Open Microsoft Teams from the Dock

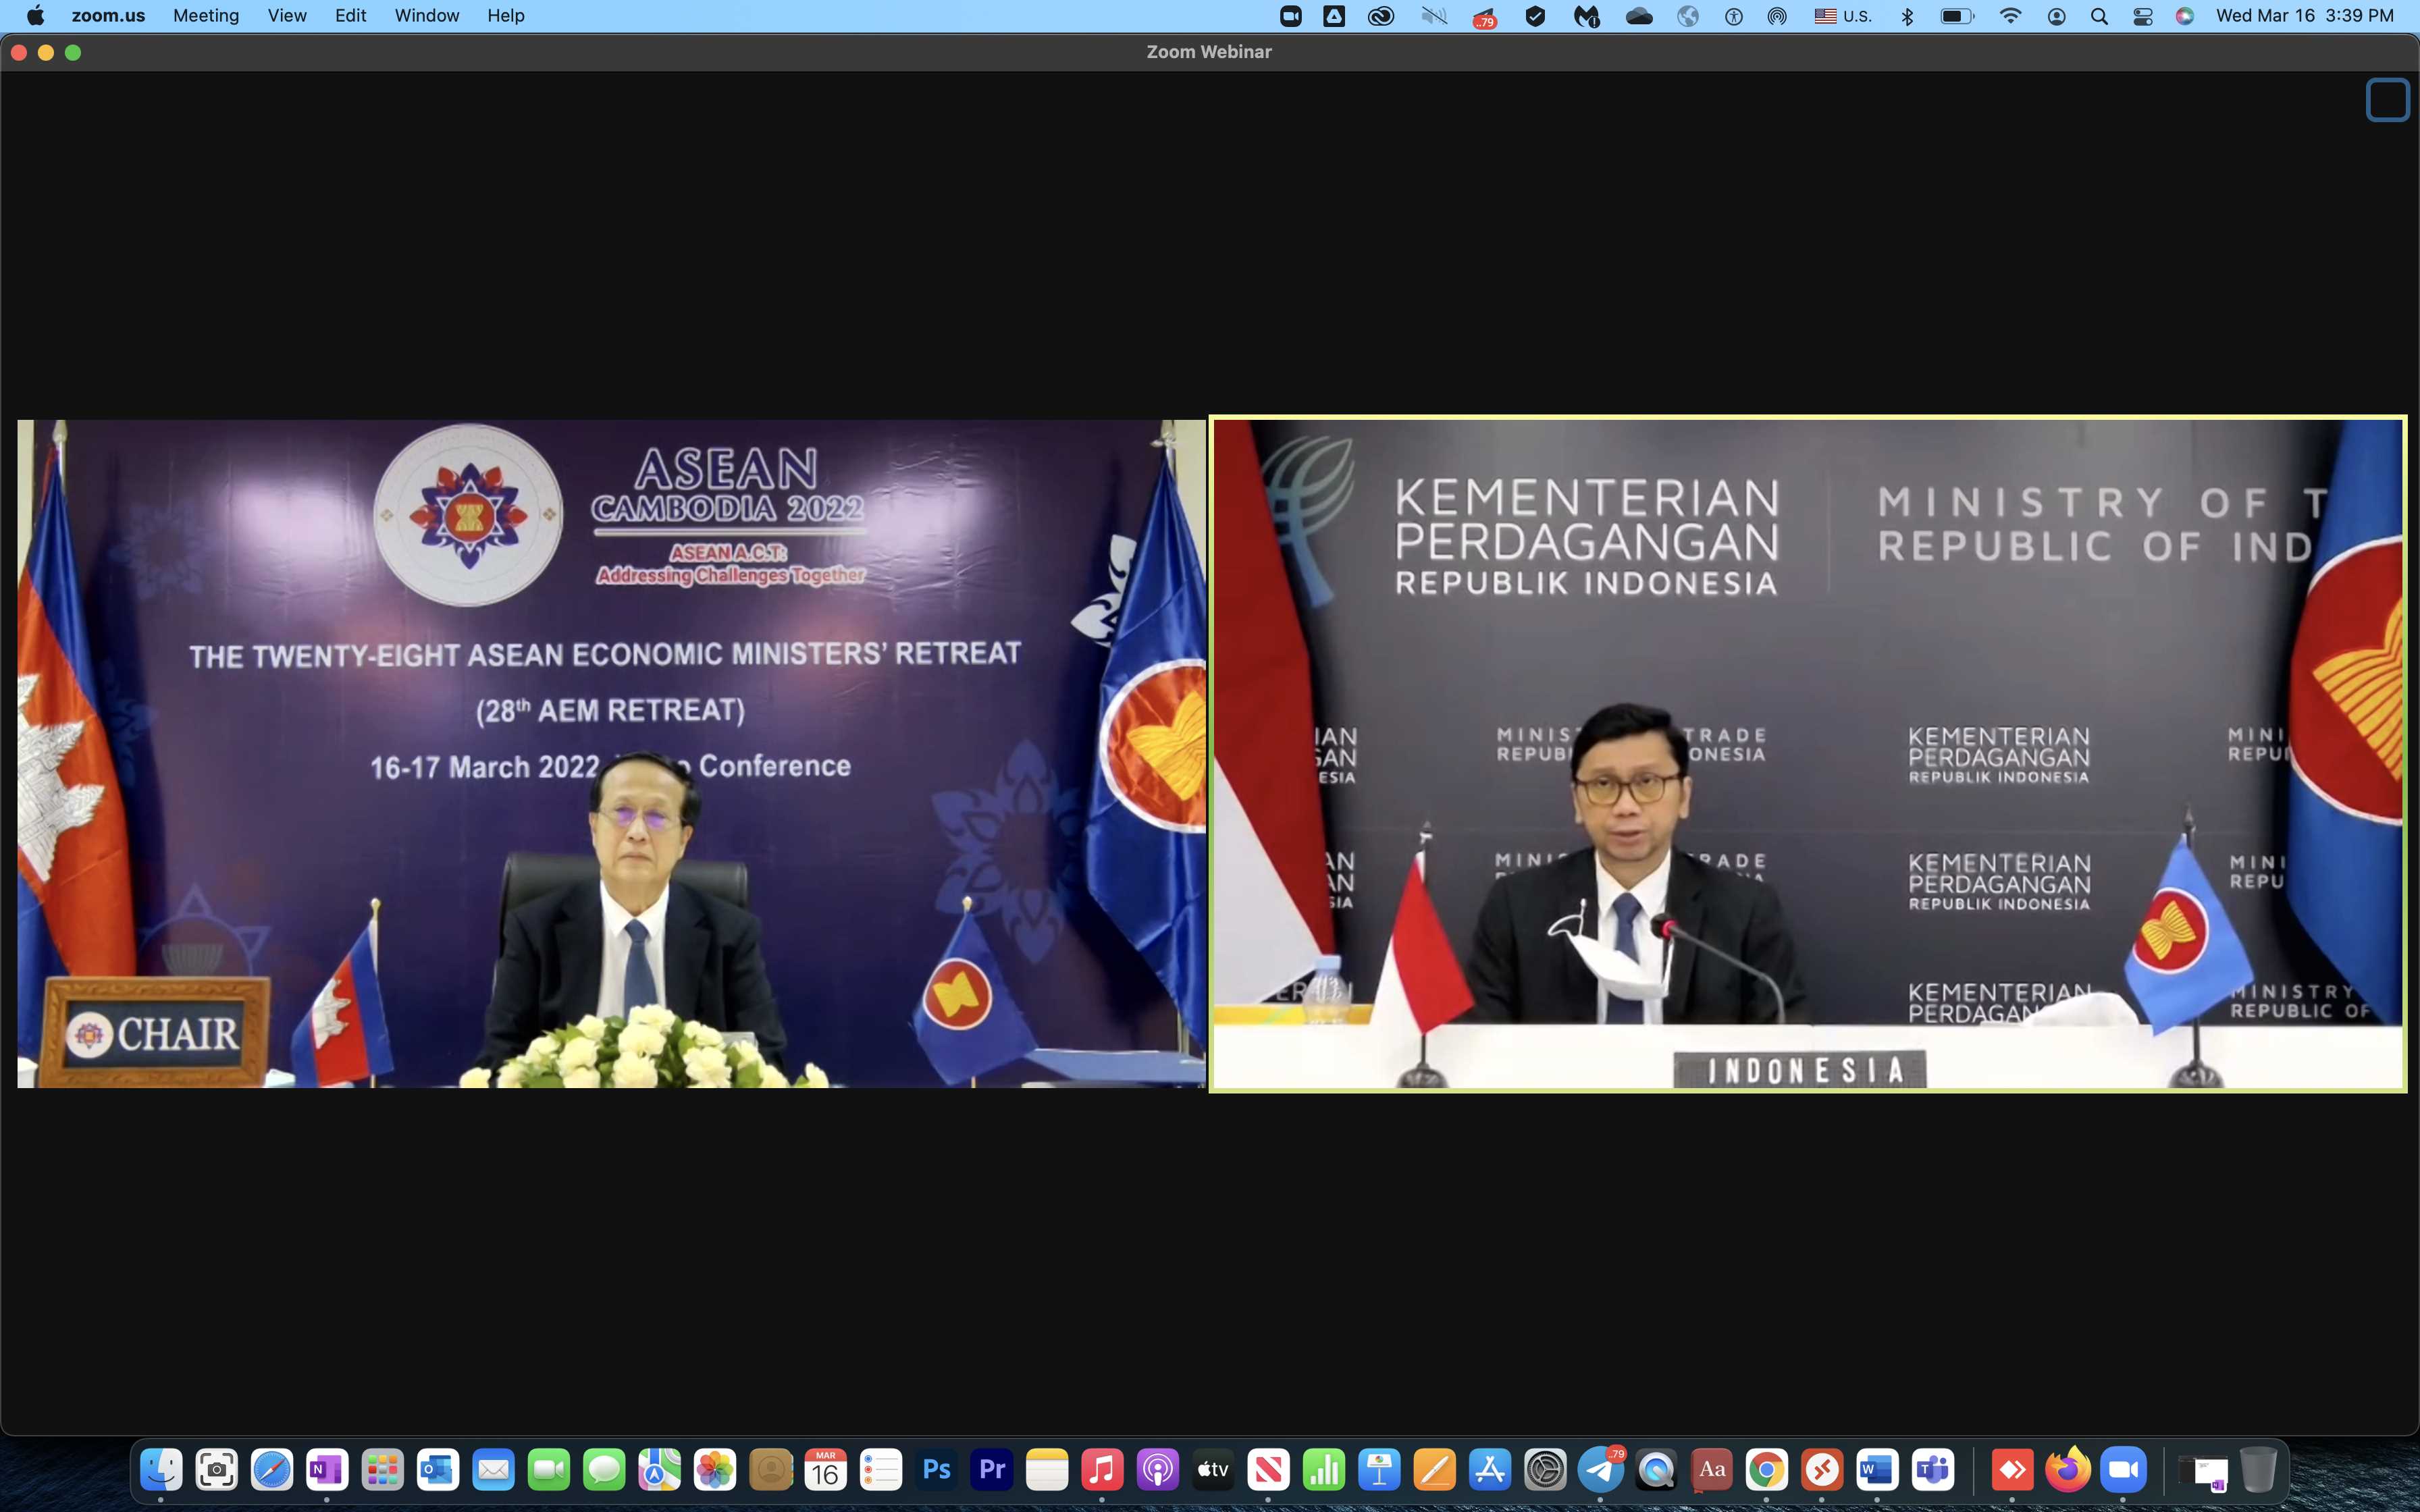tap(1933, 1469)
